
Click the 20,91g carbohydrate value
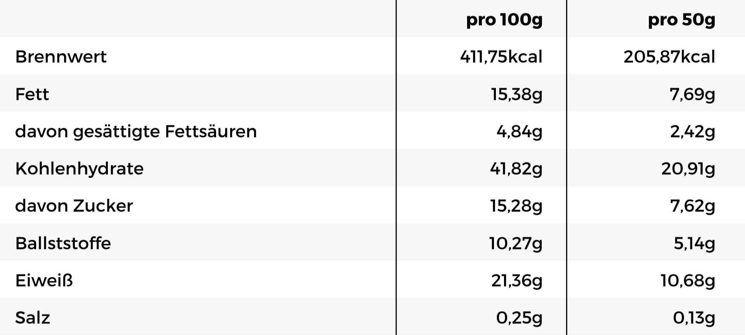[688, 169]
